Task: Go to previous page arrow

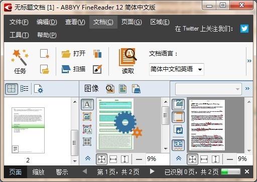Action: (85, 171)
